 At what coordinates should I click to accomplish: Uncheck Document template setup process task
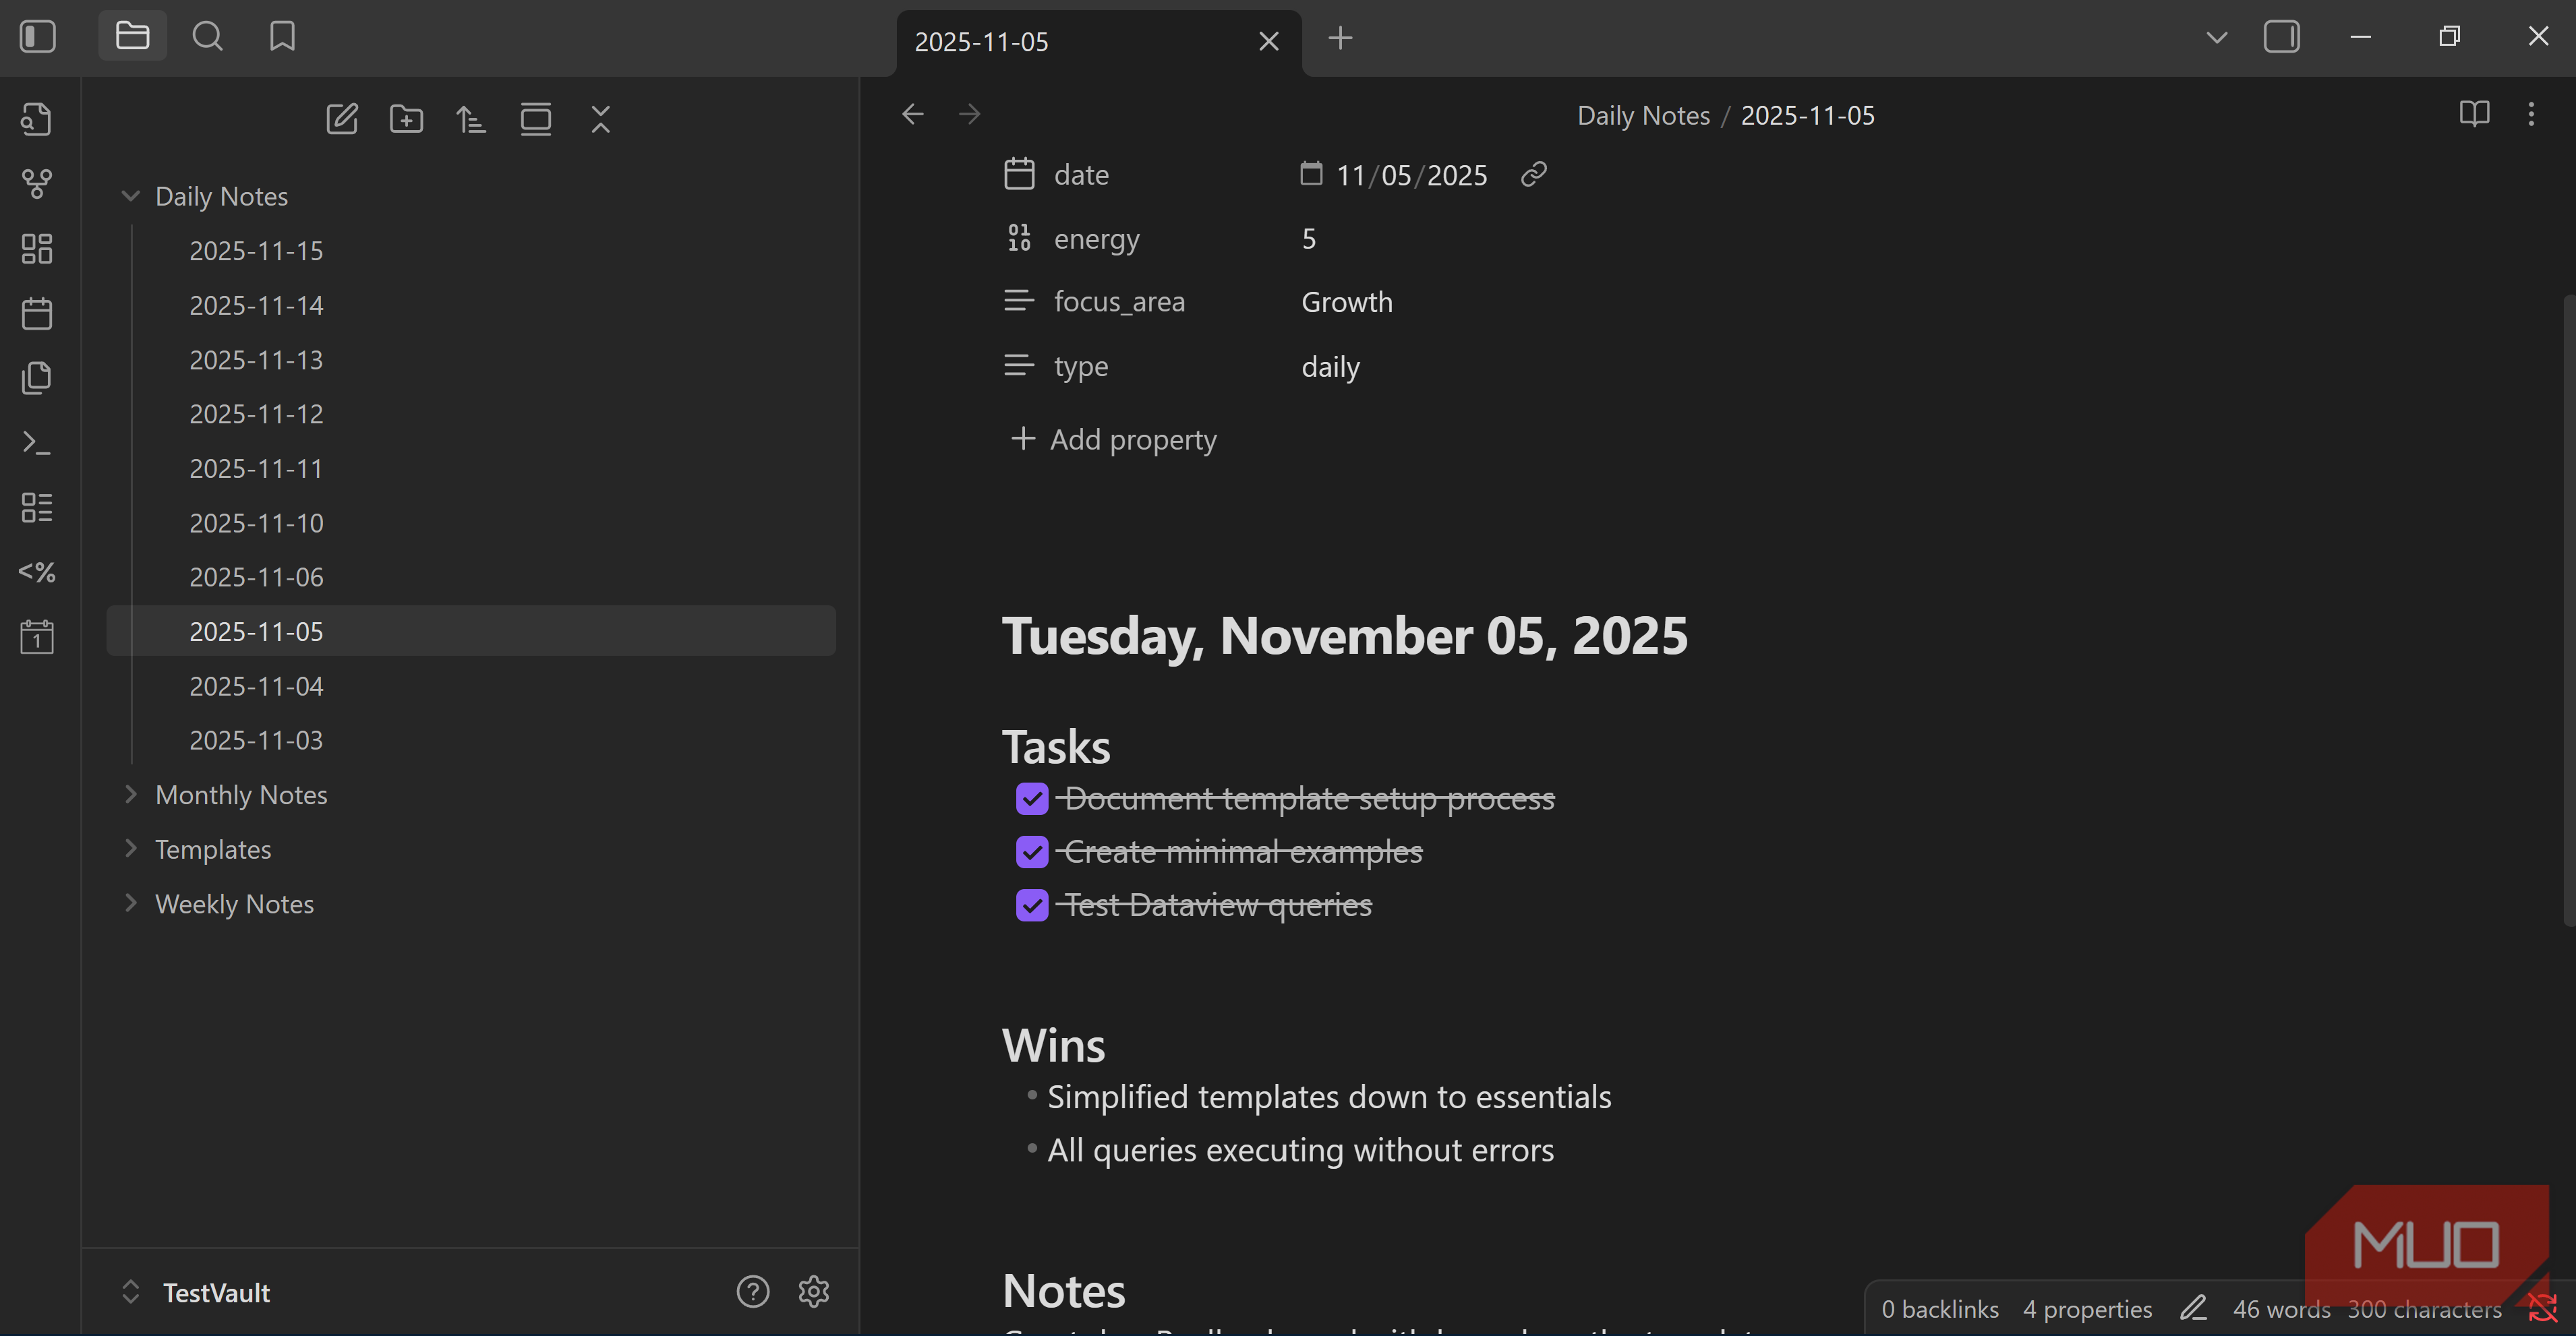(1032, 798)
